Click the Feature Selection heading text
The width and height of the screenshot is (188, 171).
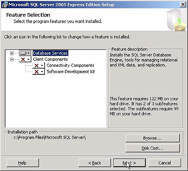[x=28, y=15]
